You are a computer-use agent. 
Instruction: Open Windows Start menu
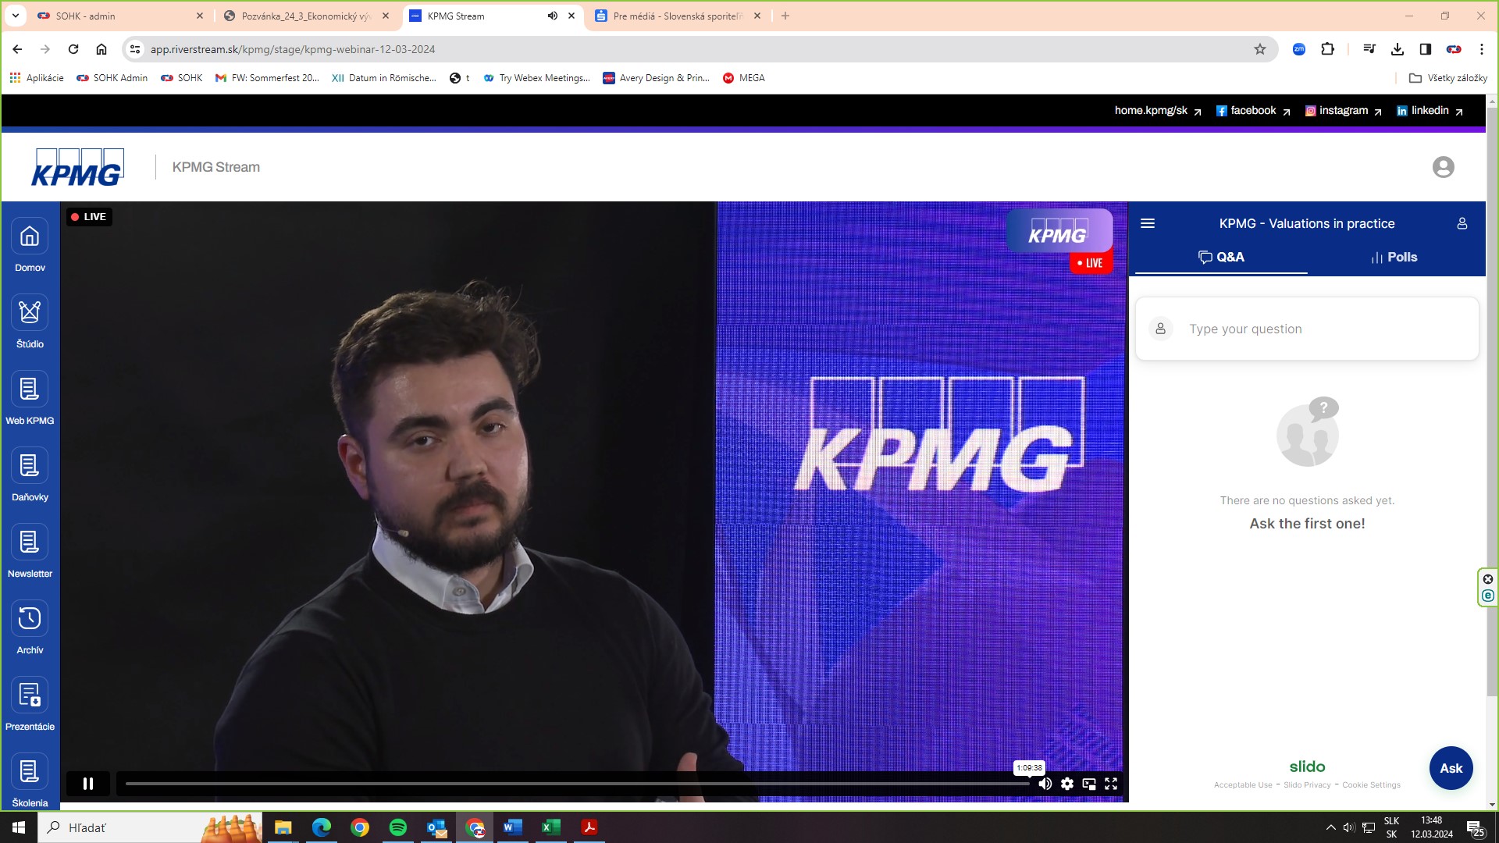(19, 827)
